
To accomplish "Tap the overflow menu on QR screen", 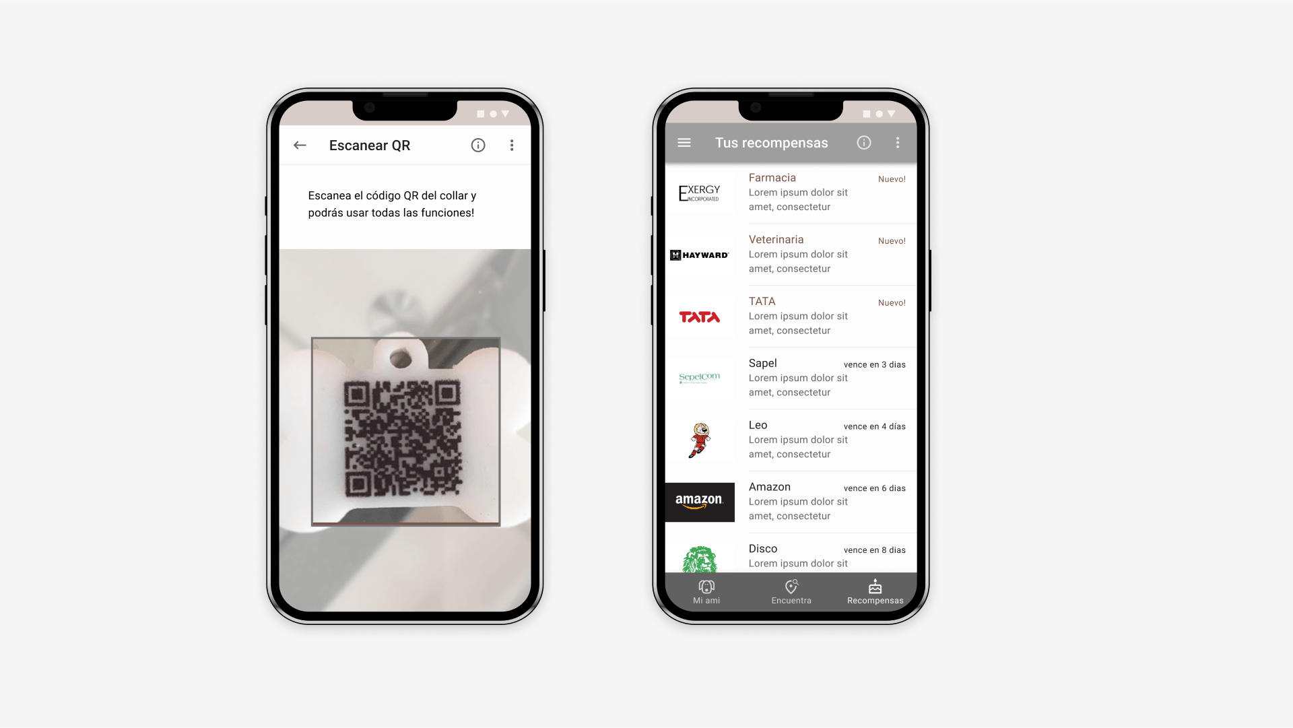I will [512, 145].
